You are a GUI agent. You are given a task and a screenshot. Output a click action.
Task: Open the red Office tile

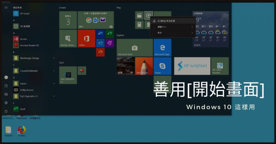pyautogui.click(x=86, y=38)
